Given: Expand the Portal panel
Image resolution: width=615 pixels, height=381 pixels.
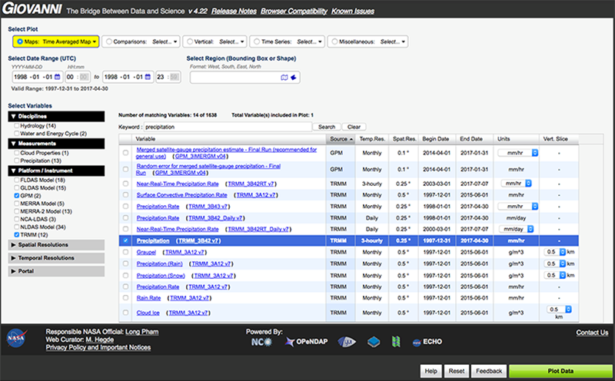Looking at the screenshot, I should point(56,271).
